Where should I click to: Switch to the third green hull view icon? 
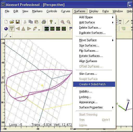58,29
